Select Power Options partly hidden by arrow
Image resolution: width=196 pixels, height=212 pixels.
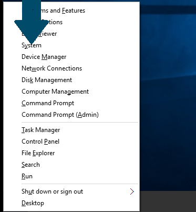pyautogui.click(x=42, y=22)
